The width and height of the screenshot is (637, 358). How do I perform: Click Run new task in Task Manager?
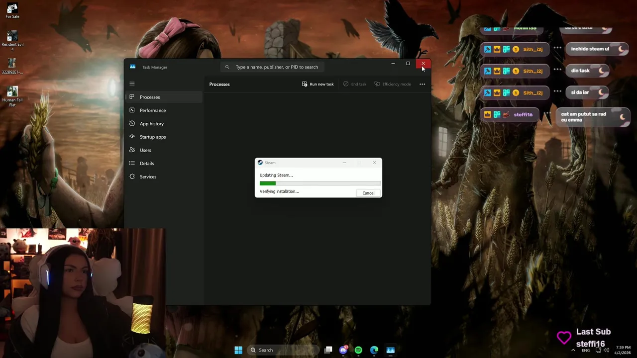coord(318,84)
